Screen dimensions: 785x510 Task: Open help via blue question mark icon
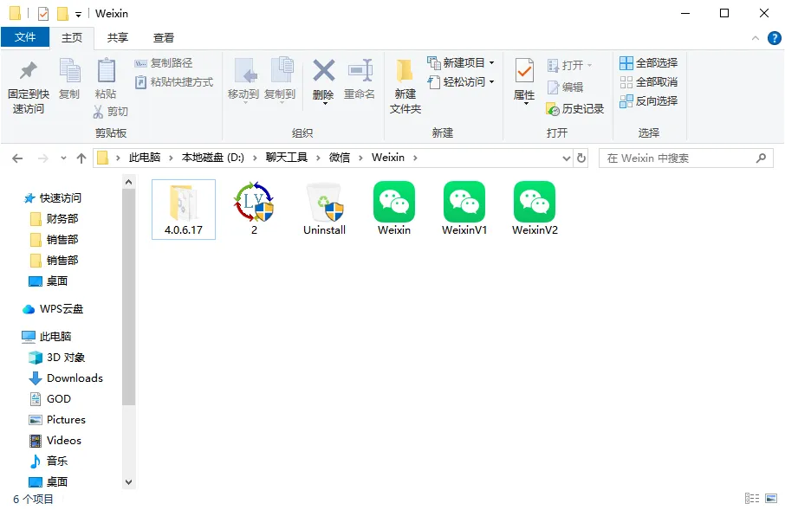click(774, 38)
